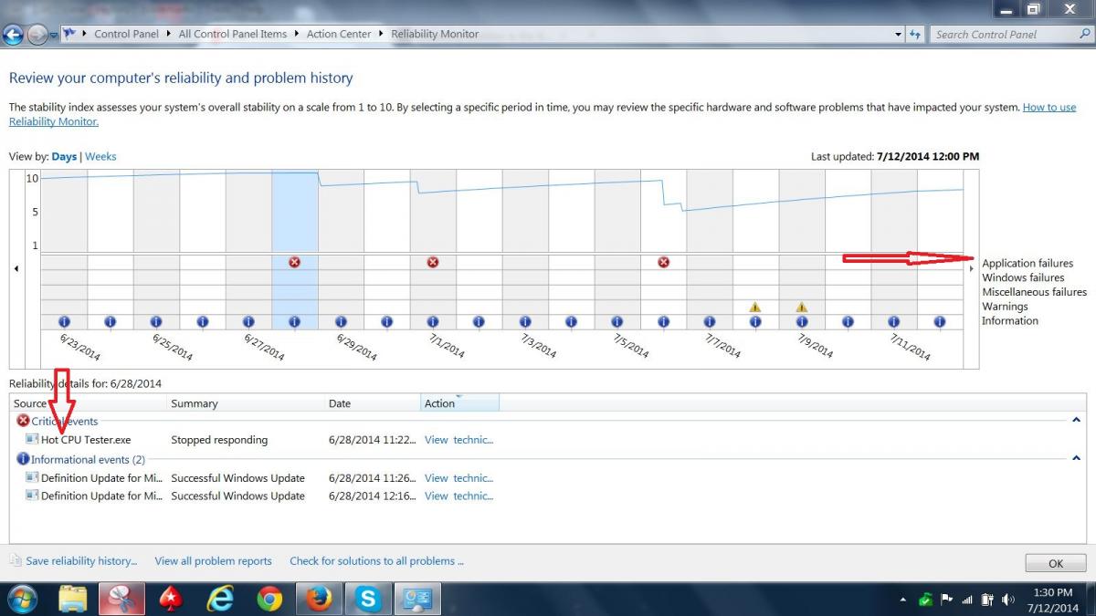Click the Action Center flag tray icon
1096x616 pixels.
946,600
